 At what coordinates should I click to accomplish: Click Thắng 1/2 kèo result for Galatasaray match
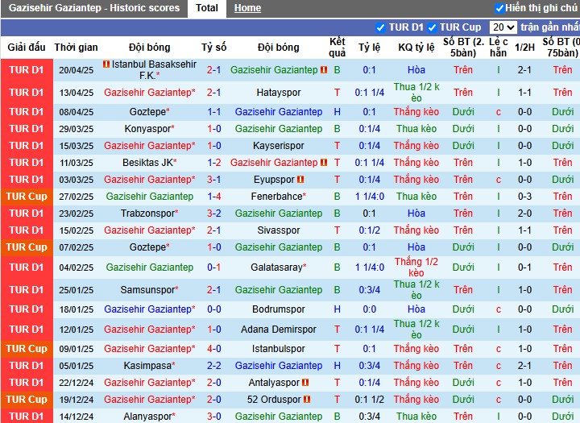(416, 267)
